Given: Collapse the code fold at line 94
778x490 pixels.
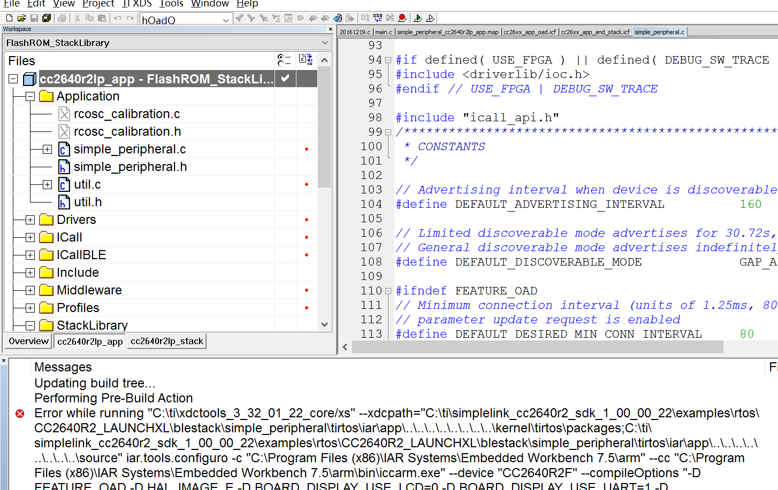Looking at the screenshot, I should tap(388, 60).
